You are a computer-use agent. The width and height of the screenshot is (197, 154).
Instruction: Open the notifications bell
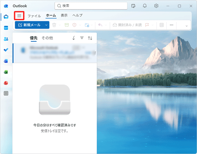pyautogui.click(x=145, y=6)
